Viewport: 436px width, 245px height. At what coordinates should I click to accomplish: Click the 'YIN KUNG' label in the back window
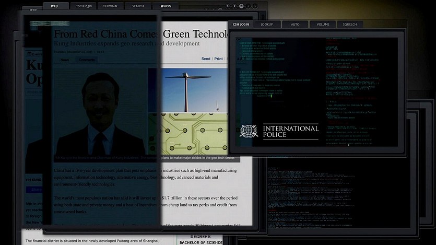[x=33, y=180]
